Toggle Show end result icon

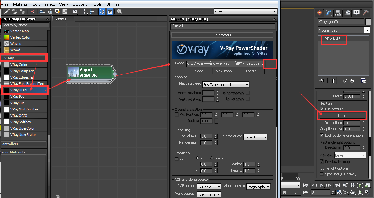coord(333,81)
